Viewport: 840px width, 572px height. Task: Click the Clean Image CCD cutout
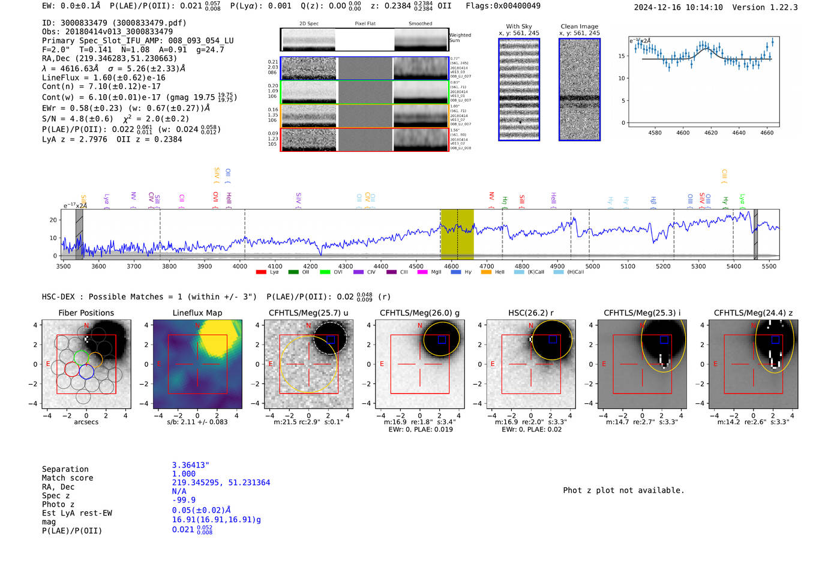(580, 89)
